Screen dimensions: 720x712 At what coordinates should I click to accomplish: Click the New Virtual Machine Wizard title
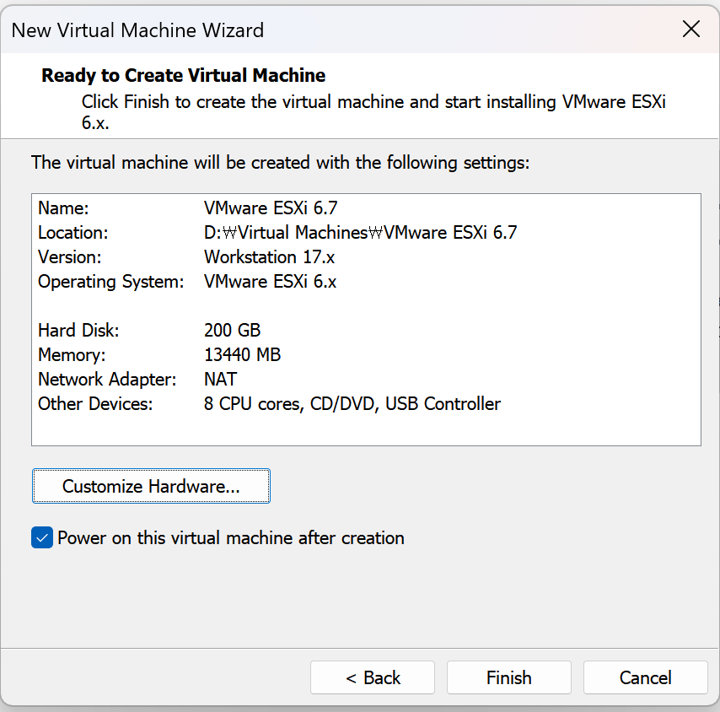137,30
